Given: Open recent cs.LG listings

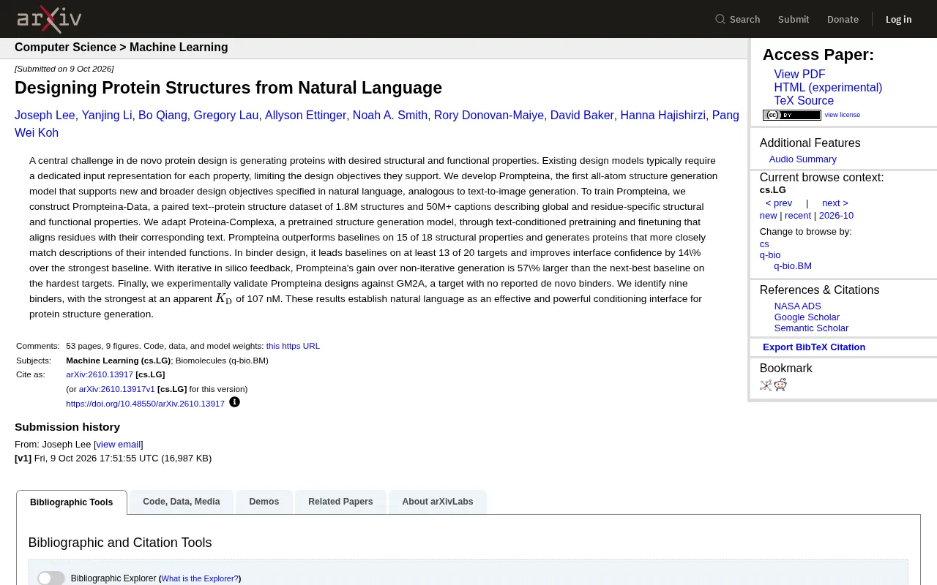Looking at the screenshot, I should (798, 216).
